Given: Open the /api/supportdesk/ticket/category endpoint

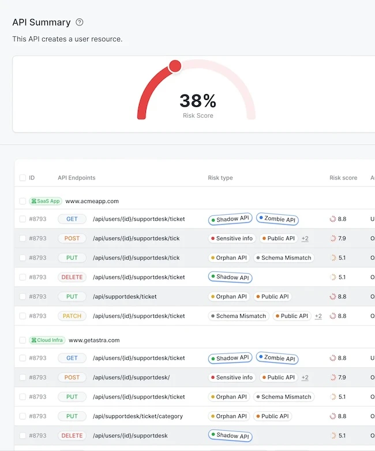Looking at the screenshot, I should pos(137,416).
